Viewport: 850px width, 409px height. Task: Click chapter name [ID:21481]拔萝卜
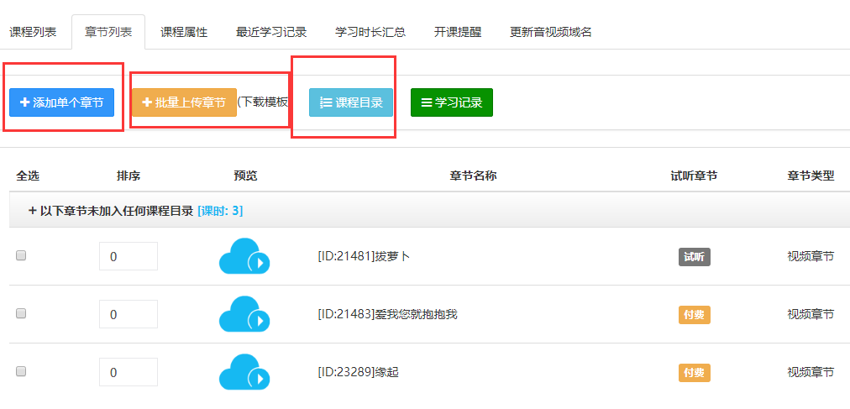[x=364, y=256]
